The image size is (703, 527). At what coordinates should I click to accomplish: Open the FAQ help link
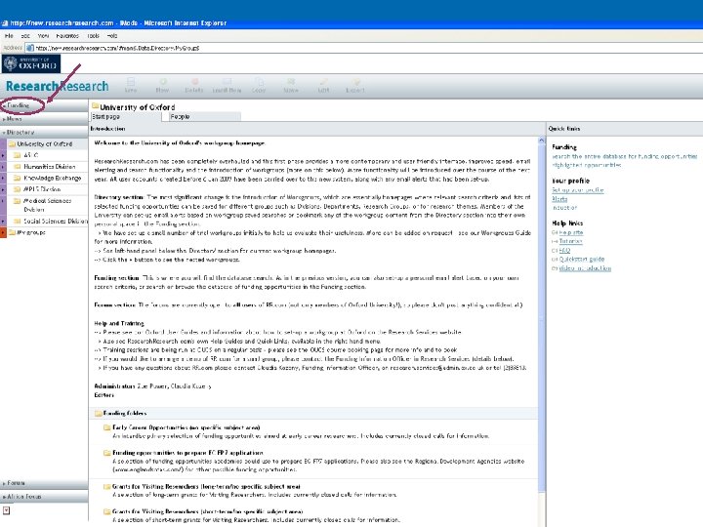tap(564, 251)
